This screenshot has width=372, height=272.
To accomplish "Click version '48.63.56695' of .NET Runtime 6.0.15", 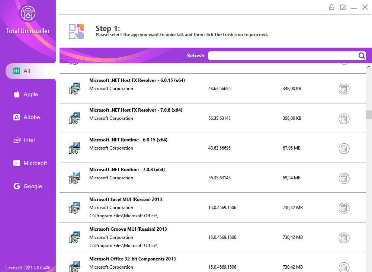I will coord(219,148).
